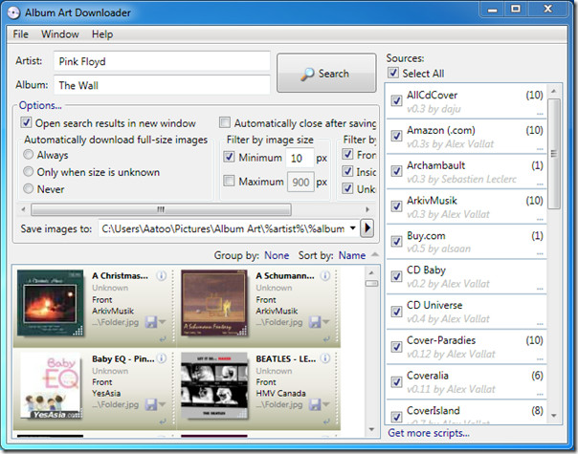
Task: Open Archambault source options dots
Action: tap(540, 184)
